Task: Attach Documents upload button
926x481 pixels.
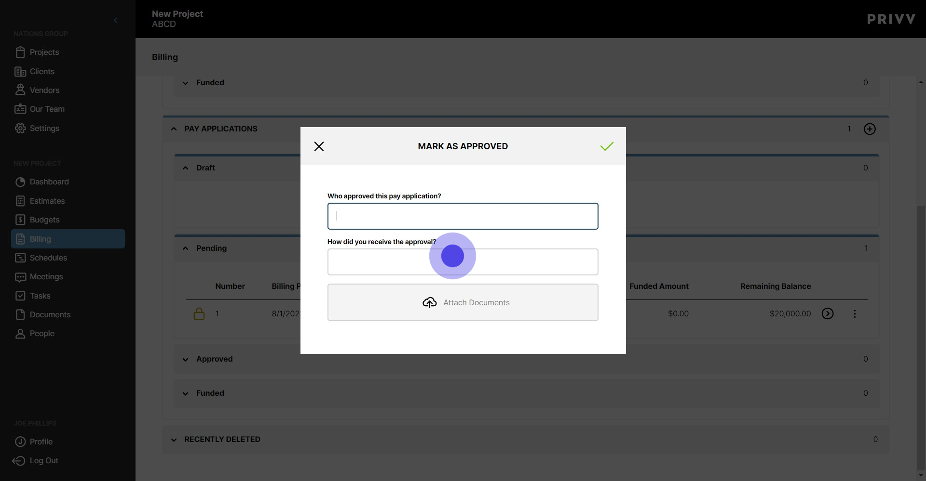Action: tap(463, 302)
